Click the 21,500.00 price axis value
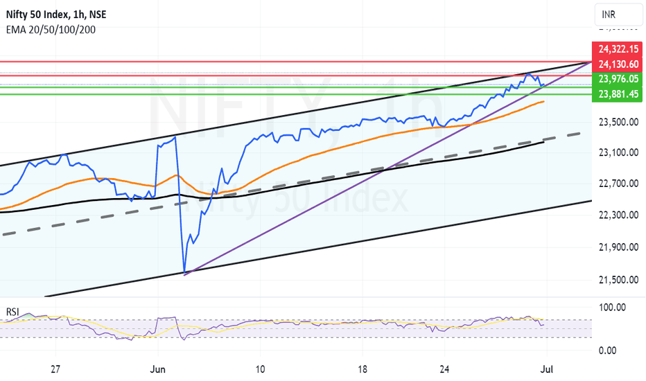The height and width of the screenshot is (381, 646). click(x=618, y=280)
